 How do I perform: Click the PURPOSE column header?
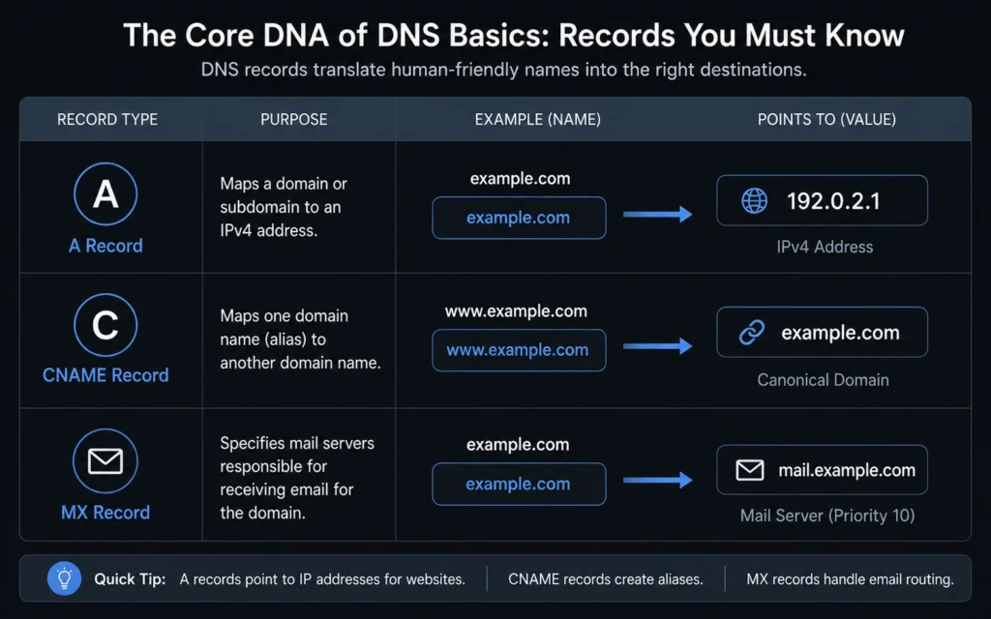pos(294,119)
